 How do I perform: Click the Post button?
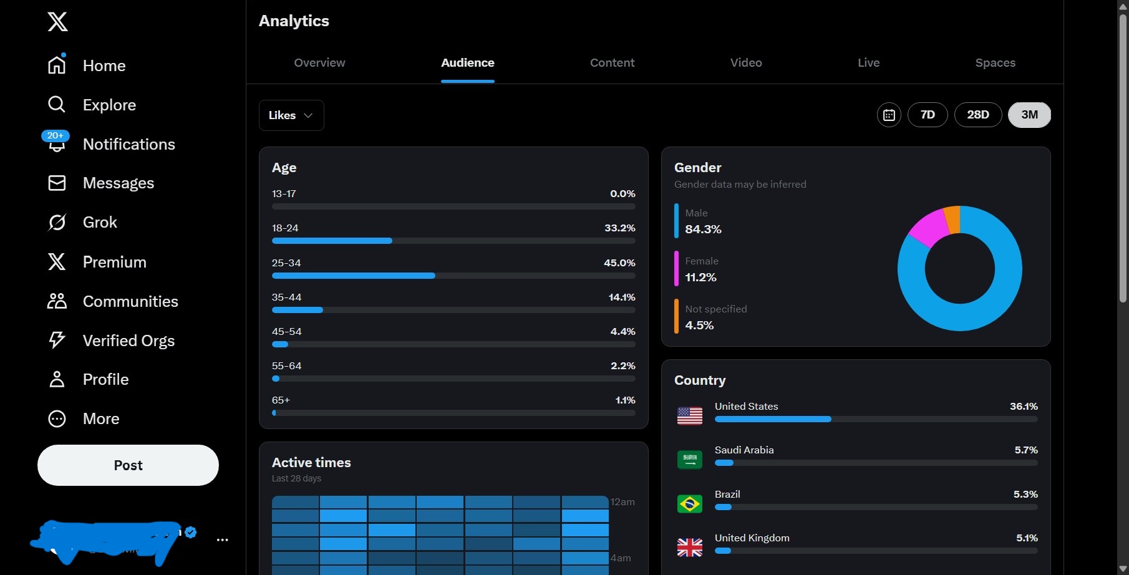(x=128, y=465)
